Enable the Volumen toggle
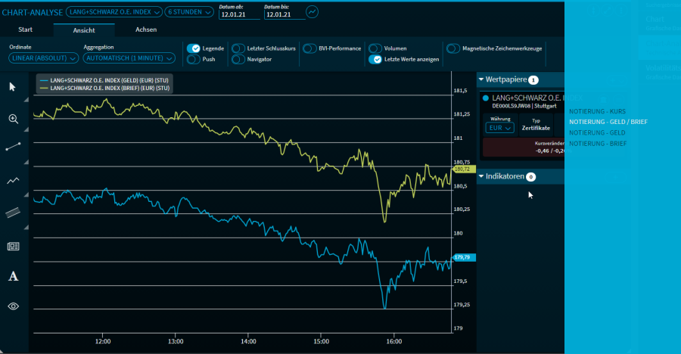 click(x=375, y=48)
